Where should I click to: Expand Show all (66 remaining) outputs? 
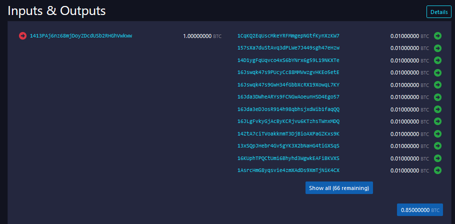pyautogui.click(x=339, y=187)
